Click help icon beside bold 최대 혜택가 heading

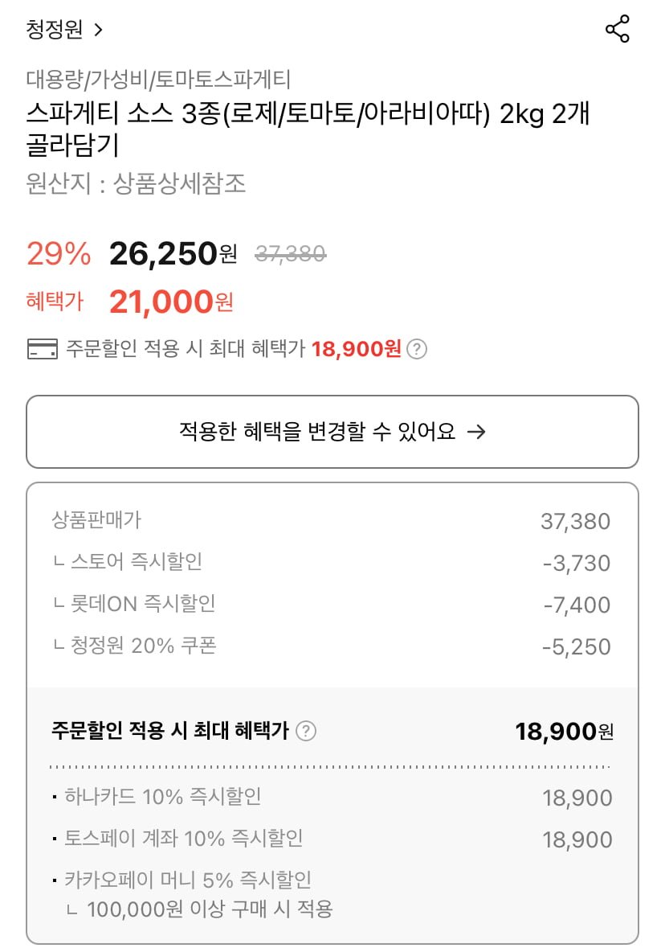(306, 732)
